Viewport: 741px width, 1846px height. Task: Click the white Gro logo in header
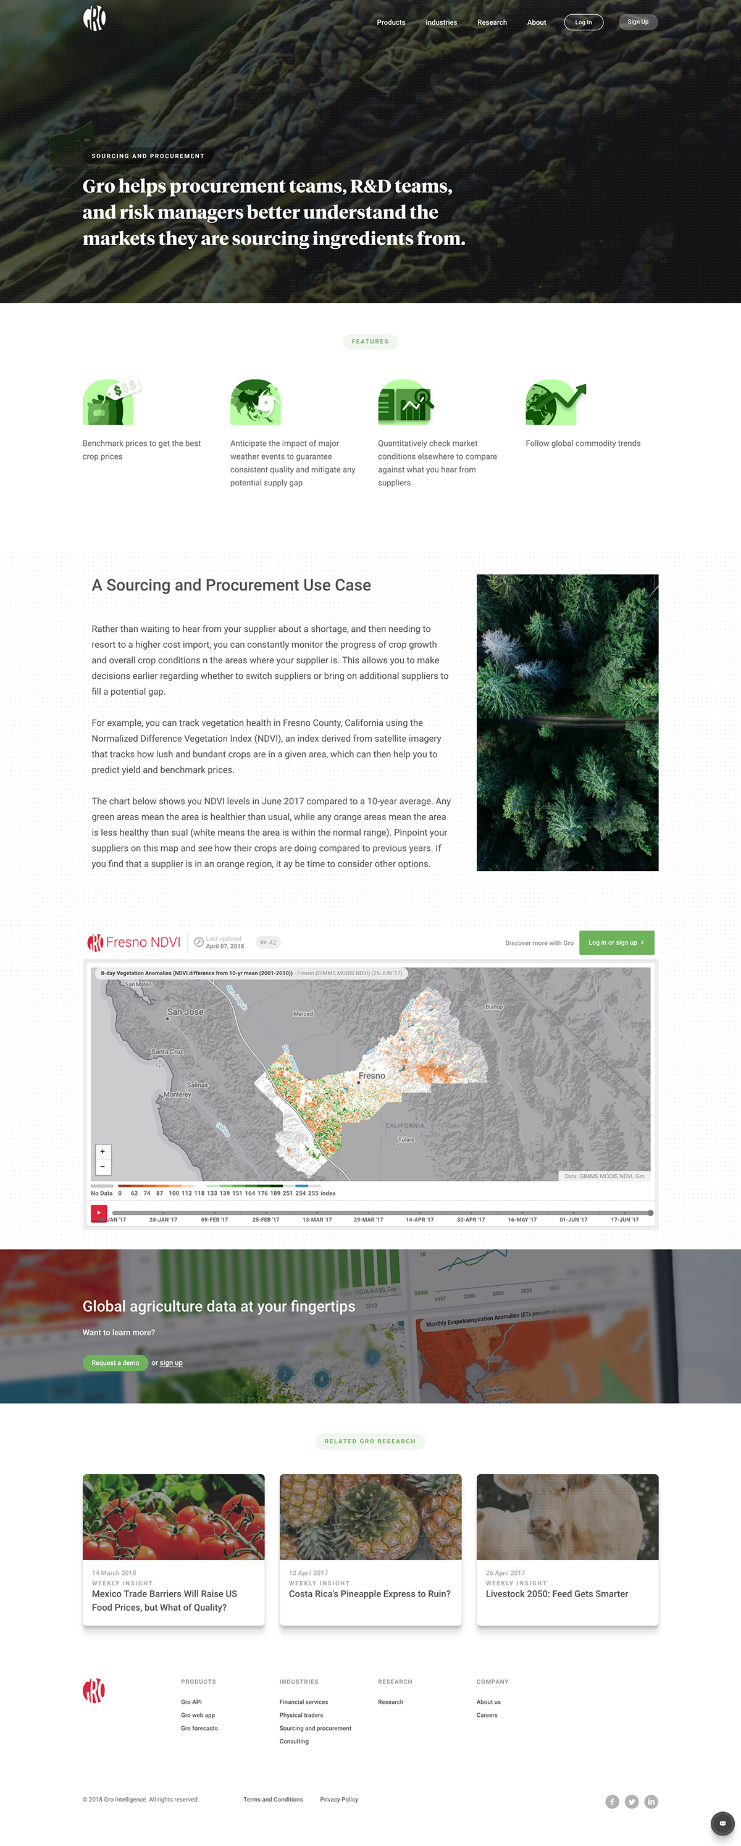coord(94,18)
